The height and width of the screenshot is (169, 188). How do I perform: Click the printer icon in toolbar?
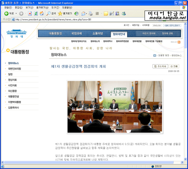[91, 13]
